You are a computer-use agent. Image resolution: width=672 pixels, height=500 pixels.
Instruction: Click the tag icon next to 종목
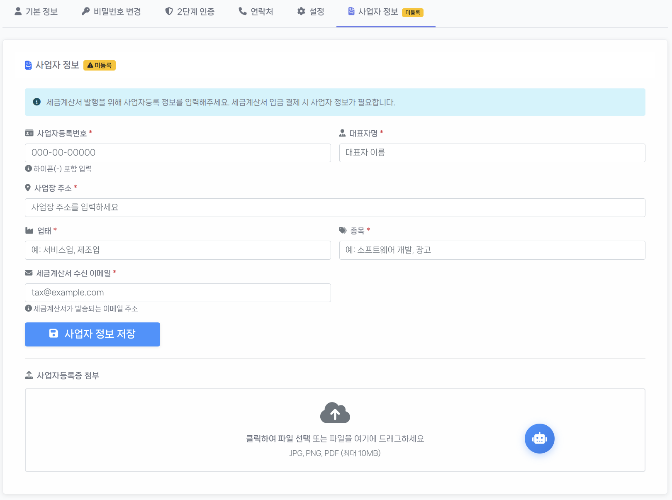[x=342, y=230]
